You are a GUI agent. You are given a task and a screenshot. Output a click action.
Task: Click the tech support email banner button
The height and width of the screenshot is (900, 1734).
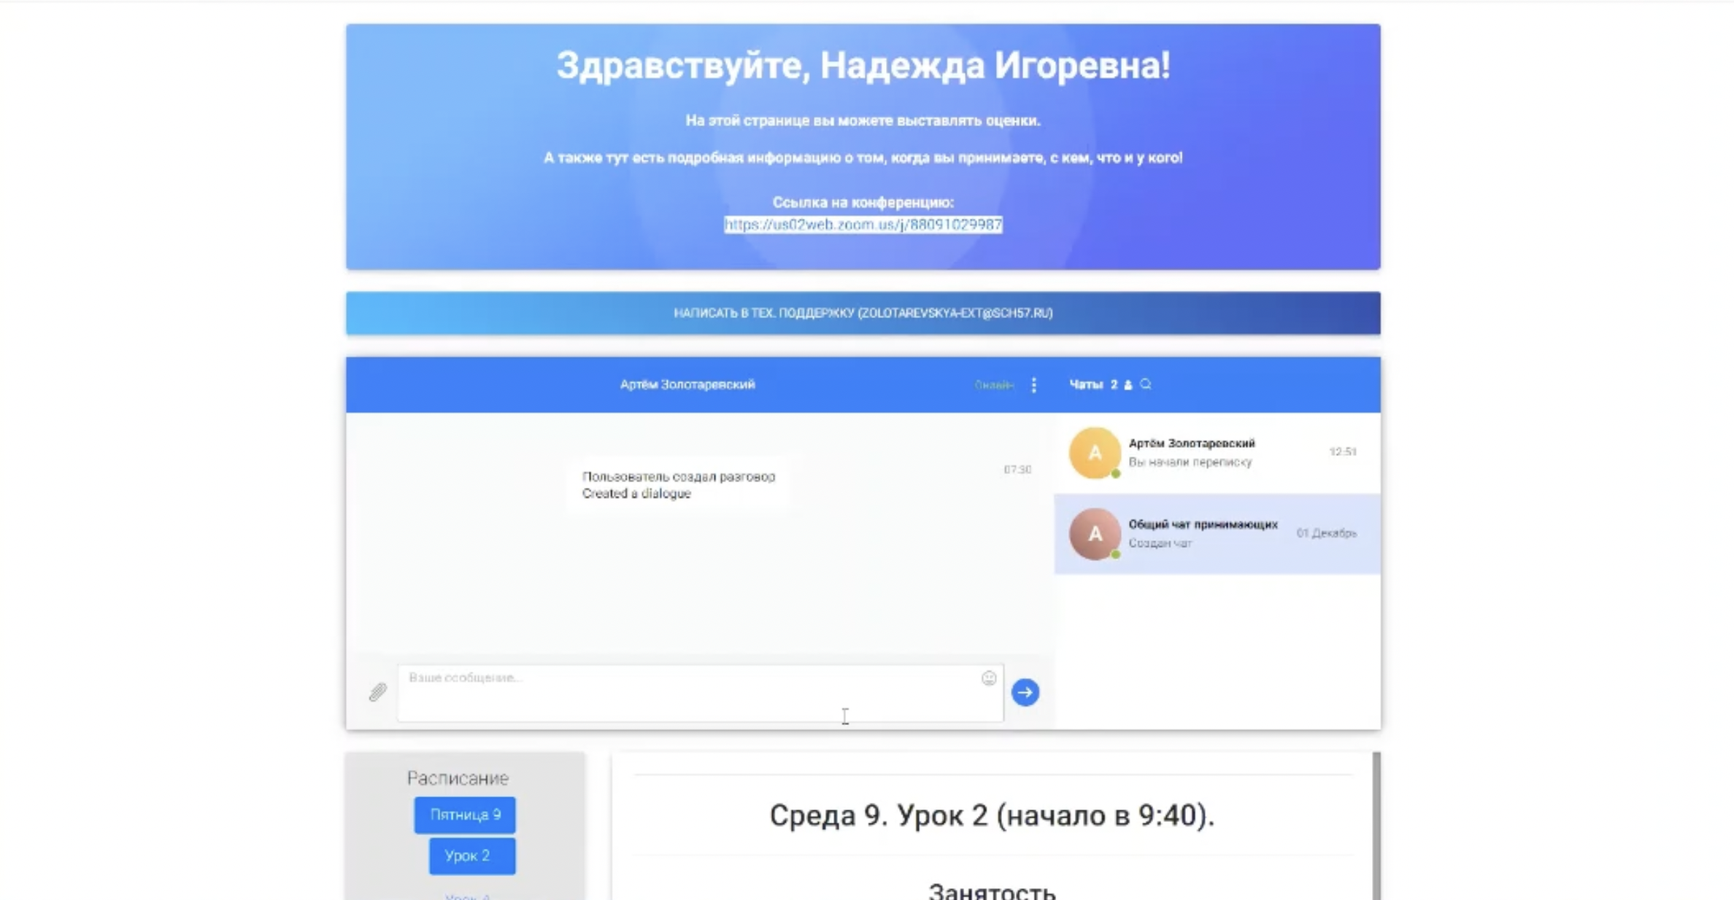(x=863, y=313)
